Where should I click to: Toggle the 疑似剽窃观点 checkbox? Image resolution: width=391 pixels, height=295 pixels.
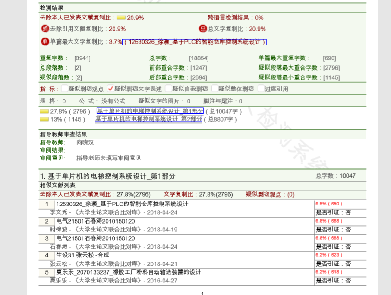click(x=64, y=88)
